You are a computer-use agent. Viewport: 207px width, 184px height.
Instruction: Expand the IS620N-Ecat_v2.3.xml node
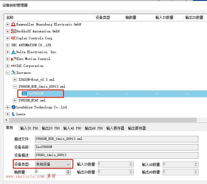(x=15, y=80)
